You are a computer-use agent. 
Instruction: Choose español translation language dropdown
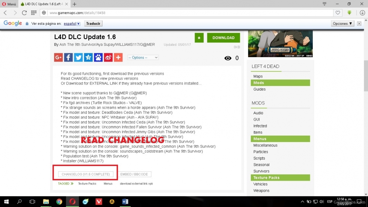72,23
